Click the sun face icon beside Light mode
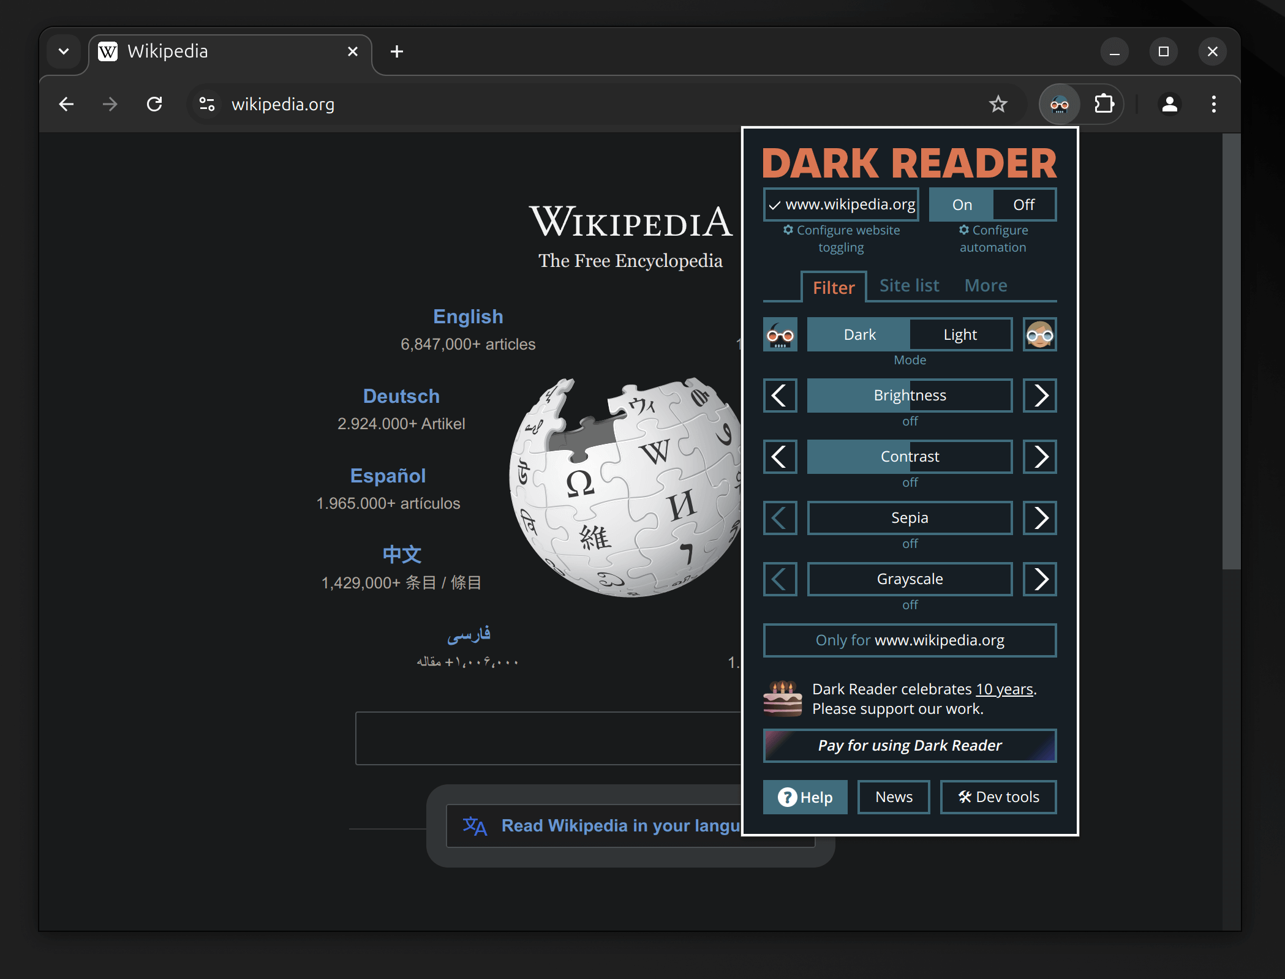Viewport: 1285px width, 979px height. coord(1039,334)
